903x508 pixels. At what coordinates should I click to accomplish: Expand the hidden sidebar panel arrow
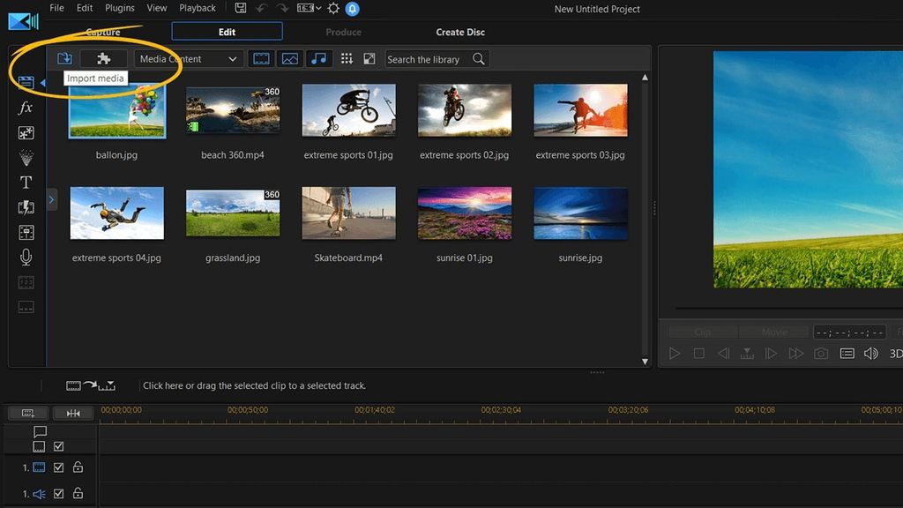pos(51,199)
